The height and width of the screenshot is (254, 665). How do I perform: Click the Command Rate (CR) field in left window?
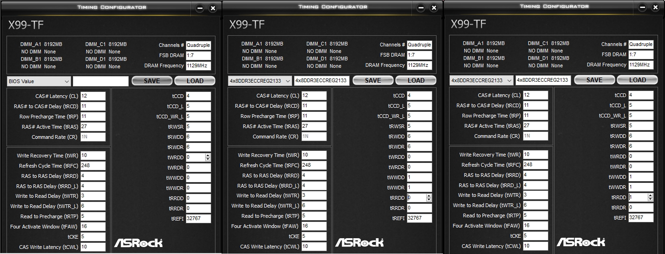(93, 137)
